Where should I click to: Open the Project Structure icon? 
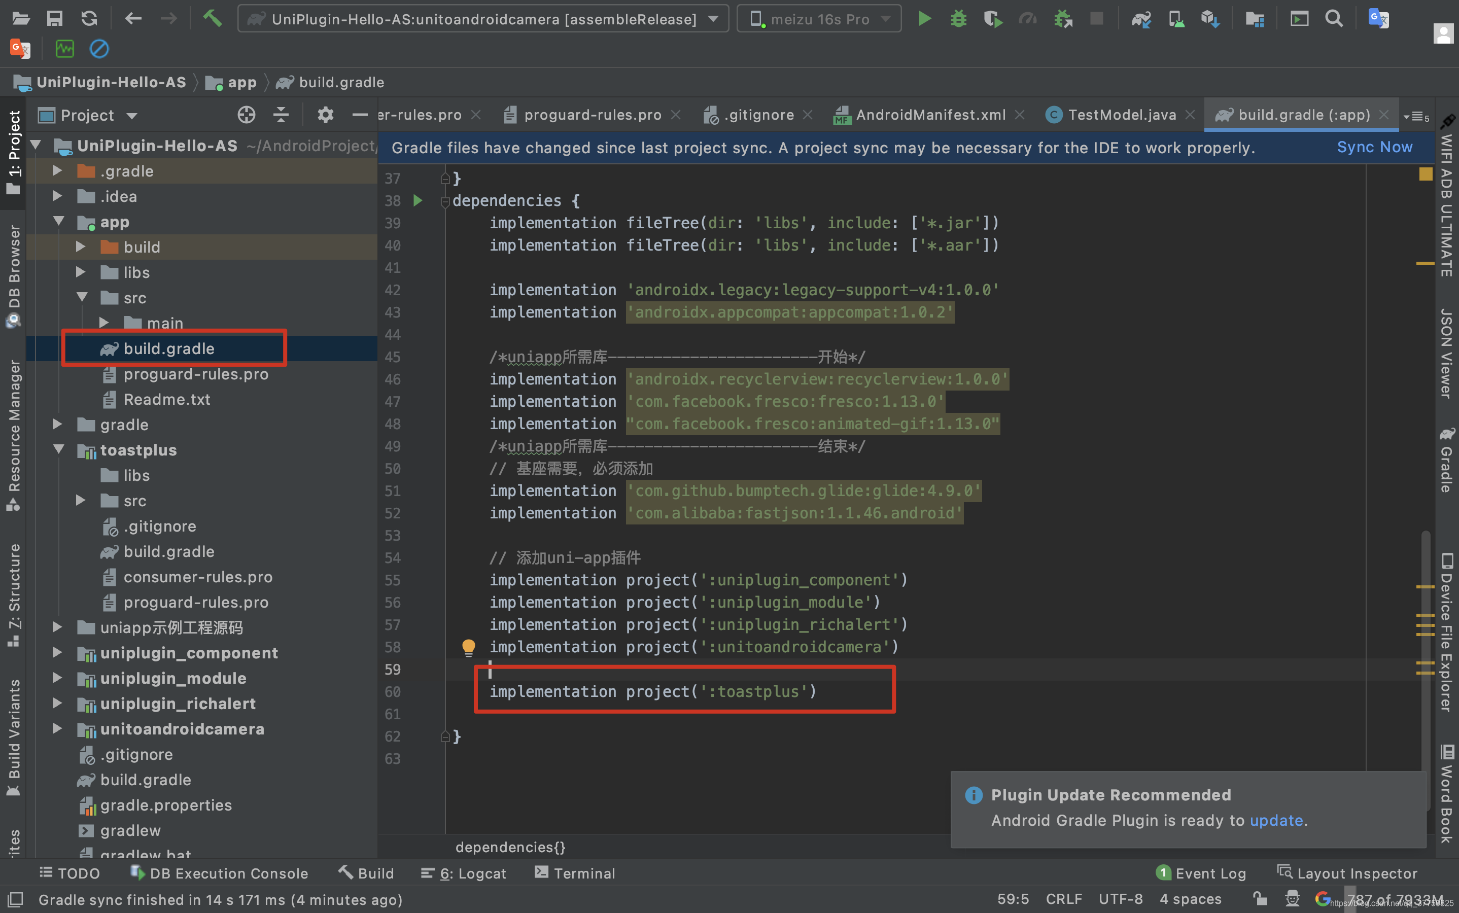[1255, 19]
